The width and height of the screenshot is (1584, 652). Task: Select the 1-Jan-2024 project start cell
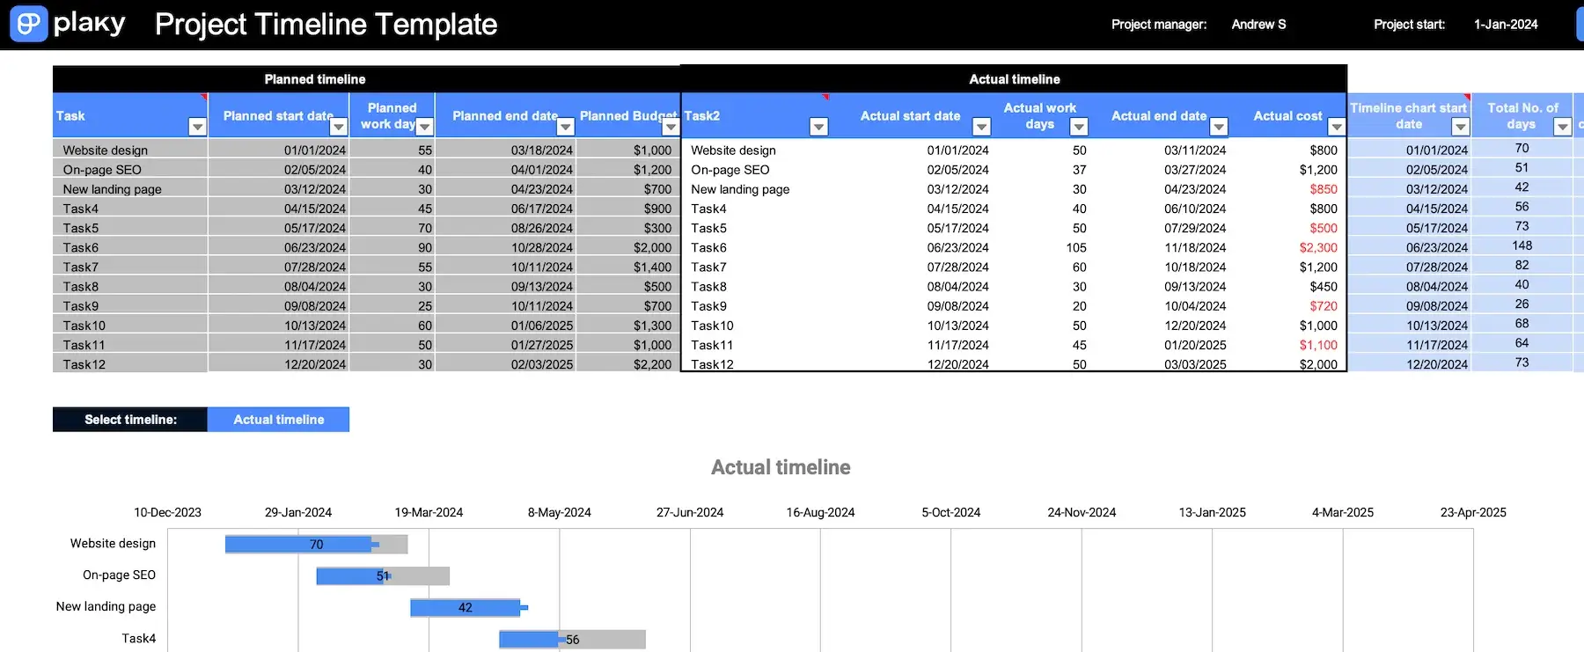click(1506, 25)
